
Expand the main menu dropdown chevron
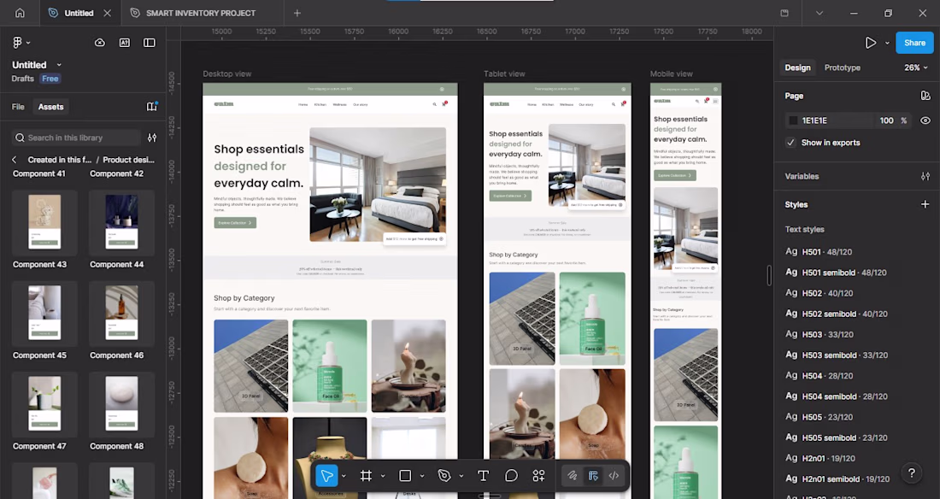point(28,43)
